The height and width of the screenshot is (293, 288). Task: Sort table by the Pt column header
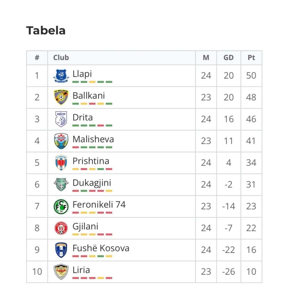(x=251, y=58)
